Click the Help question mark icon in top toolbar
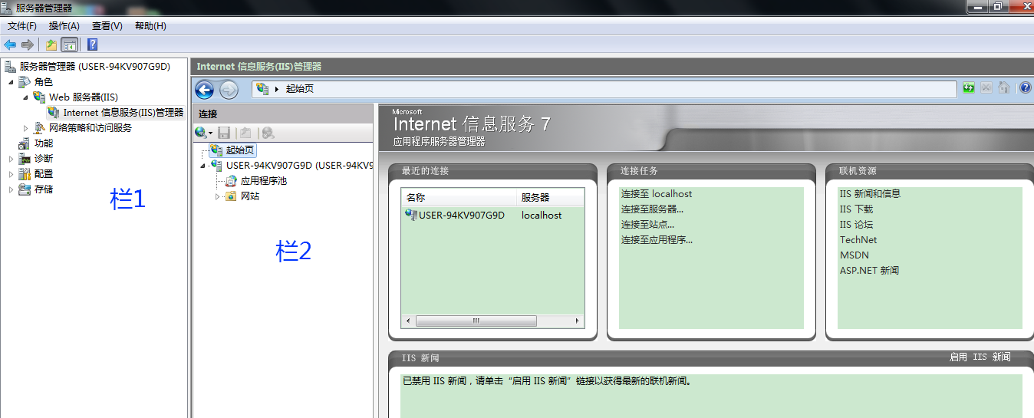 point(92,44)
